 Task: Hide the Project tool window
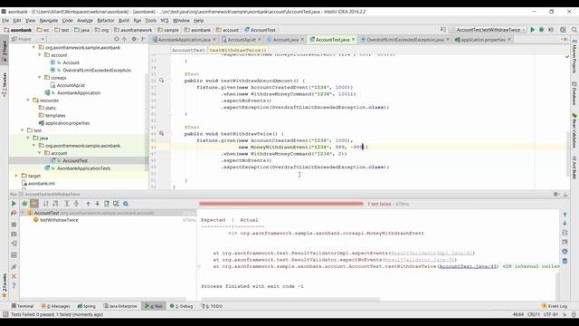coord(143,39)
